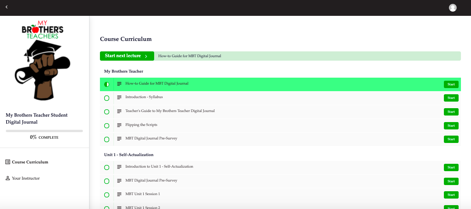
Task: Click the My Brothers Teacher Student Digital Journal title
Action: tap(37, 119)
